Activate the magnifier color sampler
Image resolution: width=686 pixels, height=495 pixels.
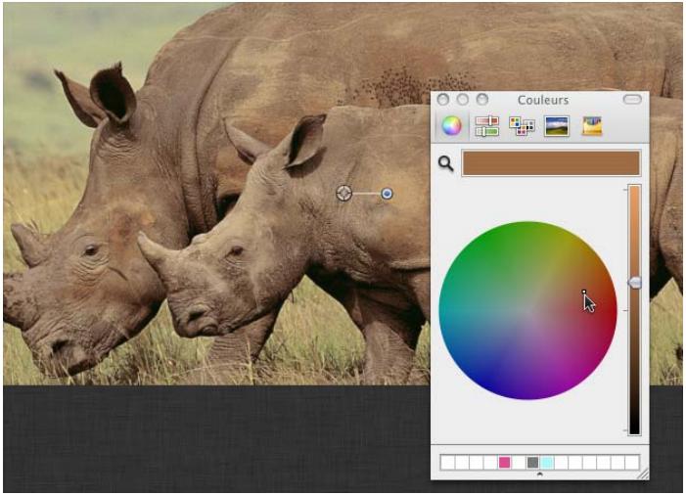446,163
